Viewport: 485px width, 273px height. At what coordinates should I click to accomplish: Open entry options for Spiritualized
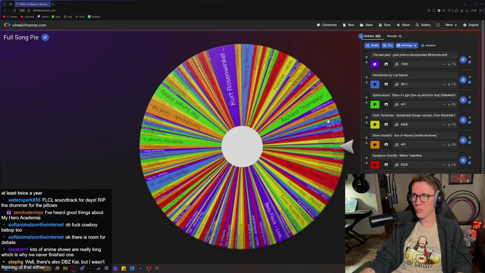[463, 100]
